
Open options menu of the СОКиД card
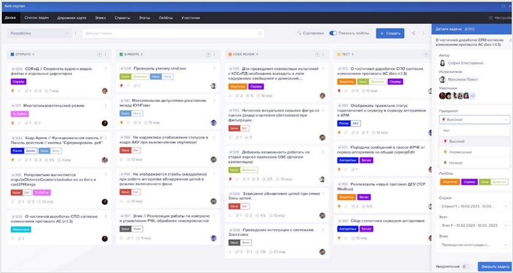(106, 68)
